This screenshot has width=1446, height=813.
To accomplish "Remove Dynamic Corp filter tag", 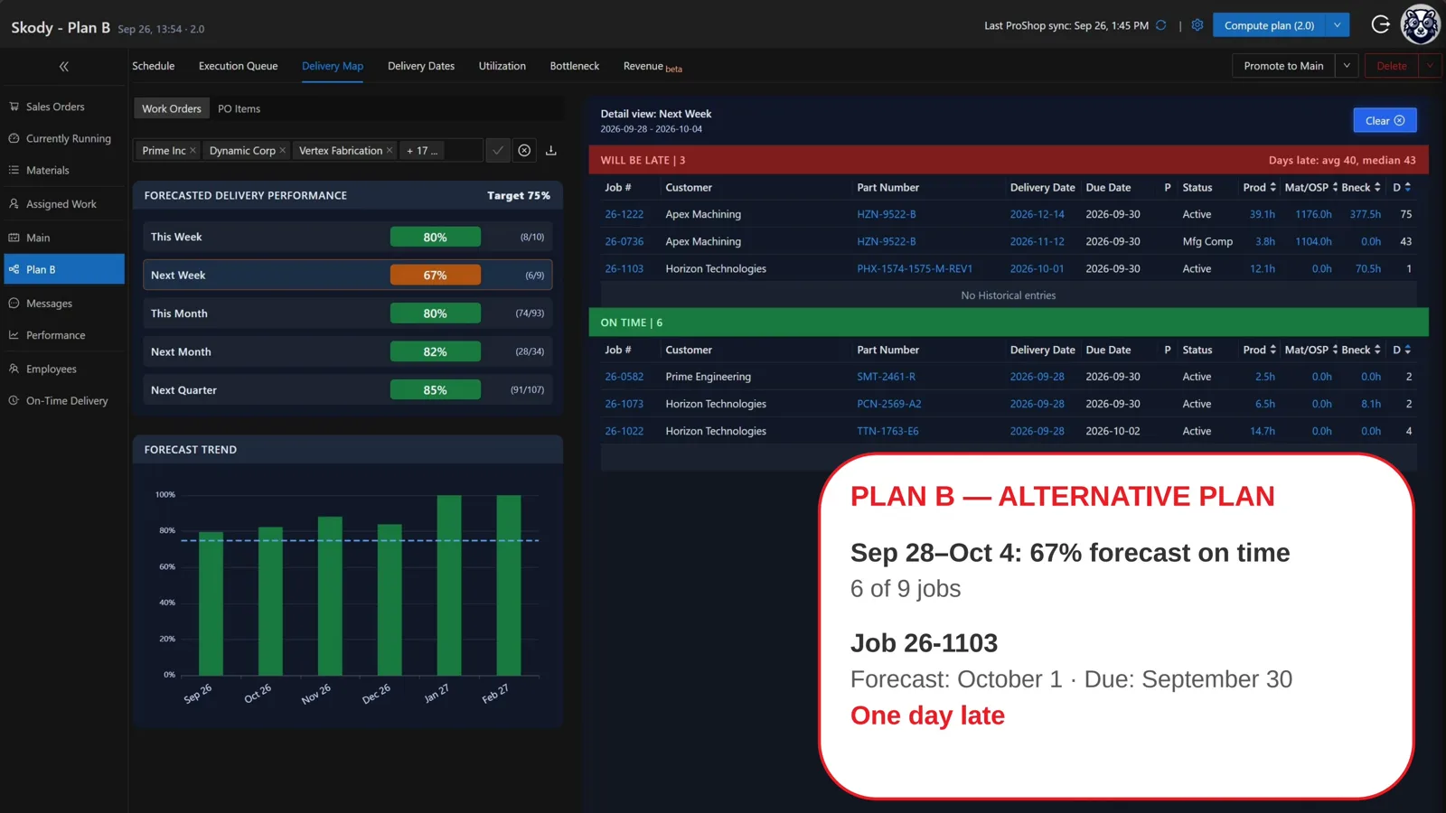I will 283,151.
